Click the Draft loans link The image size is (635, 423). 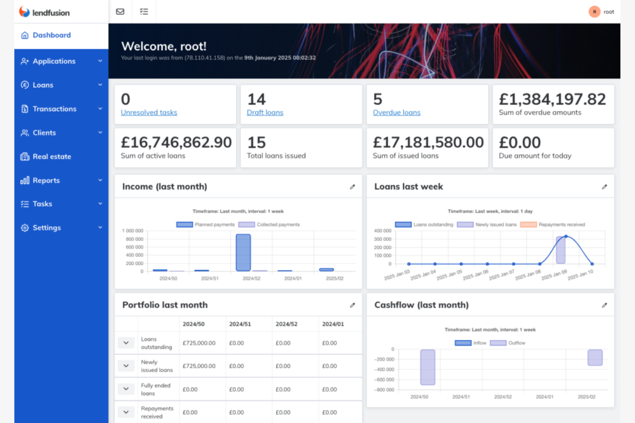point(265,112)
